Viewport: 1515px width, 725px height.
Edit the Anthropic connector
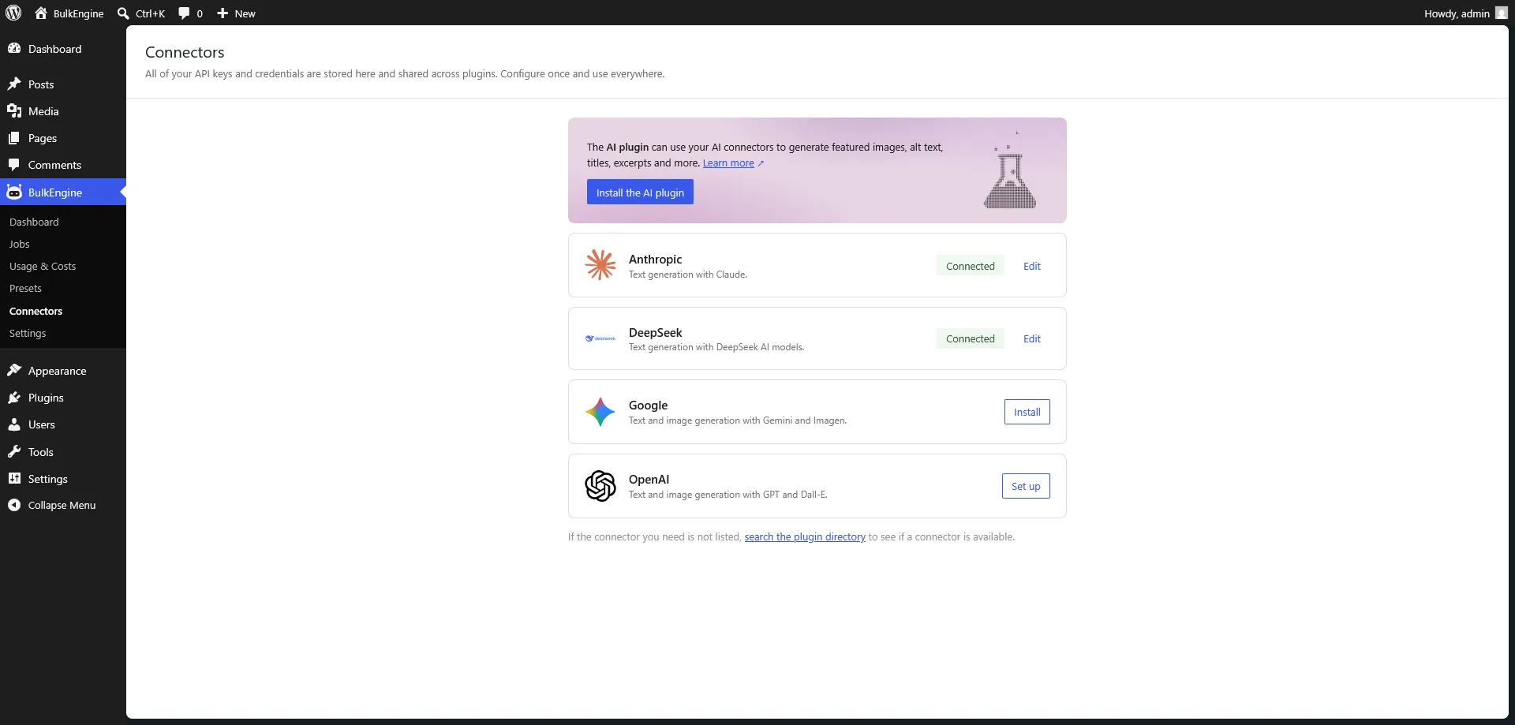[1031, 266]
